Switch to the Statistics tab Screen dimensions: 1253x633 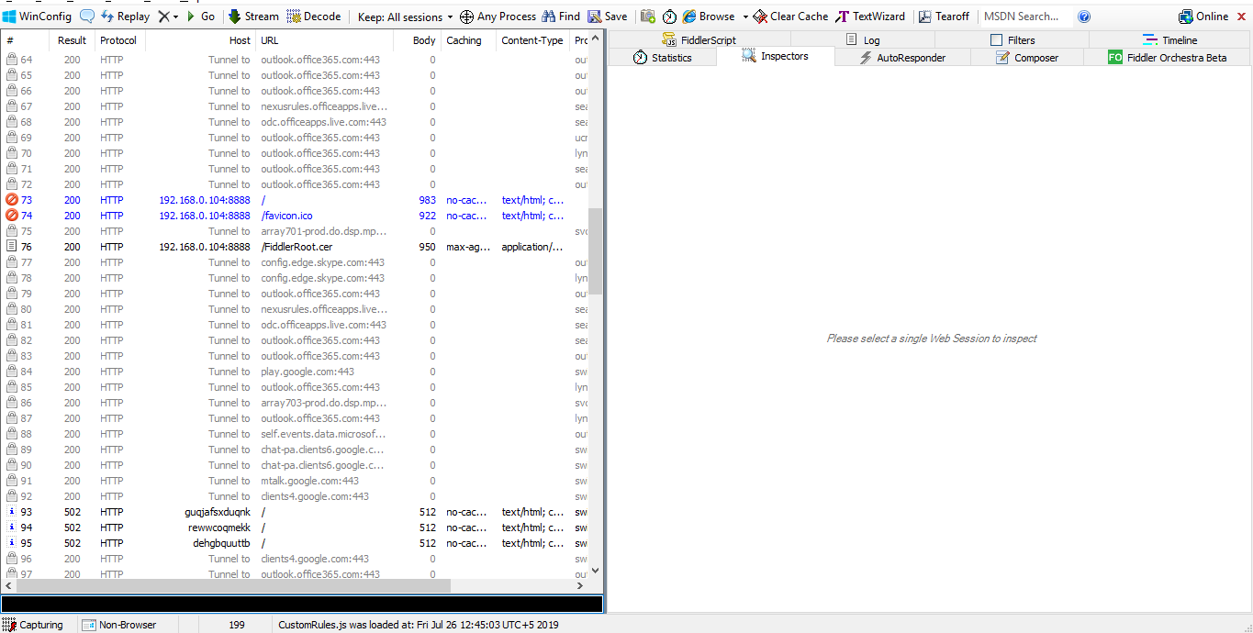663,58
